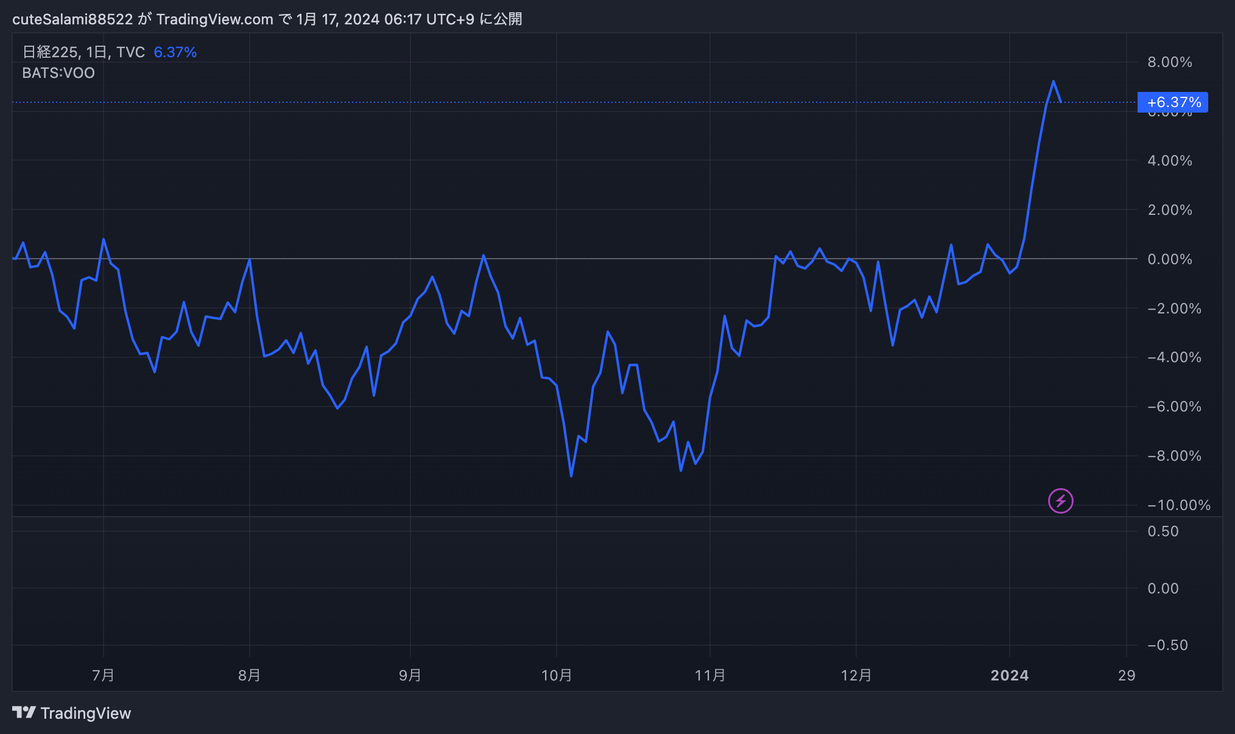Image resolution: width=1235 pixels, height=734 pixels.
Task: Click the 7月 time axis label
Action: pyautogui.click(x=104, y=675)
